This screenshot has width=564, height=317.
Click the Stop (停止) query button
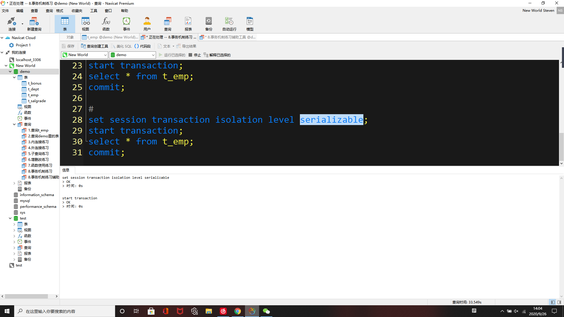[195, 55]
